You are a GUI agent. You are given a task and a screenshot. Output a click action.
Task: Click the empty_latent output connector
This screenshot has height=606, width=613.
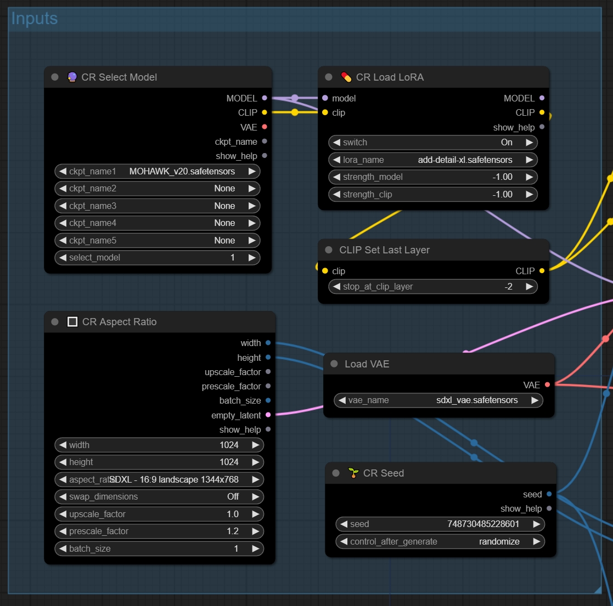click(268, 415)
